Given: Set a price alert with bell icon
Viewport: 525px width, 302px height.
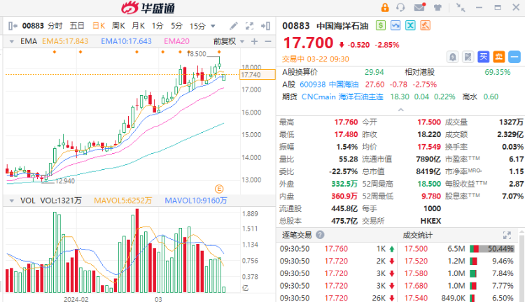Looking at the screenshot, I should tap(452, 57).
